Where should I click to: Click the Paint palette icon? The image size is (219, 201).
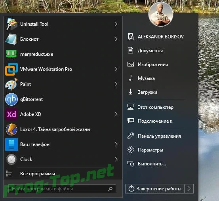point(11,84)
